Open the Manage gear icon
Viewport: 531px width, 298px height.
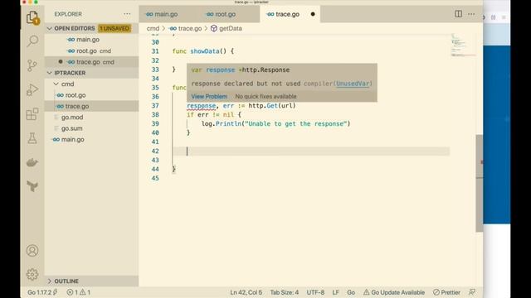coord(32,274)
